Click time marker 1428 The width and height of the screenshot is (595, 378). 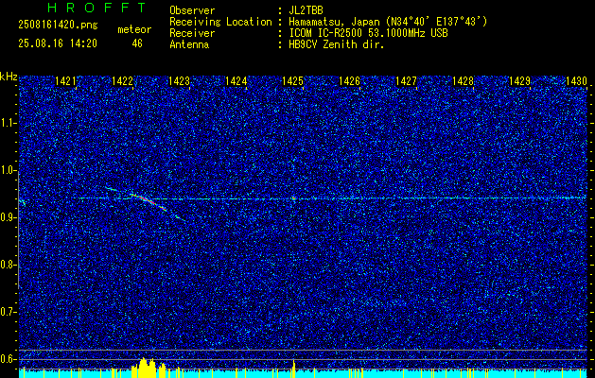coord(463,80)
